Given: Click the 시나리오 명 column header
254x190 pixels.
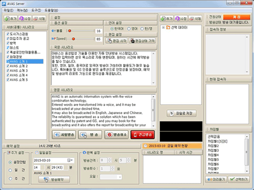Looking at the screenshot, I should 158,153.
